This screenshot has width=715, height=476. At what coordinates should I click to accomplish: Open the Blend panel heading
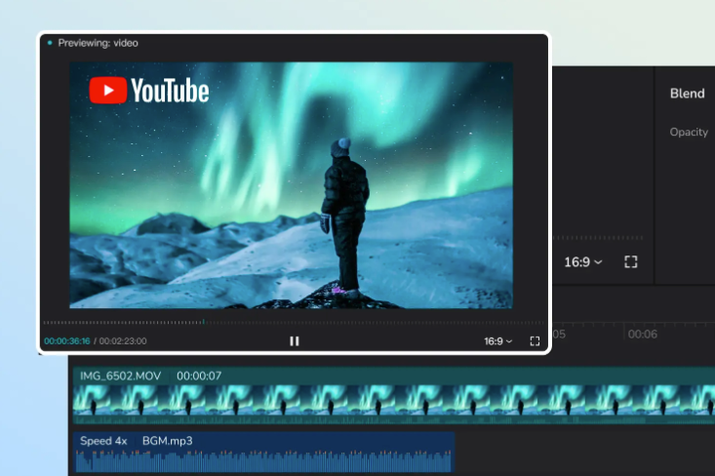[687, 94]
